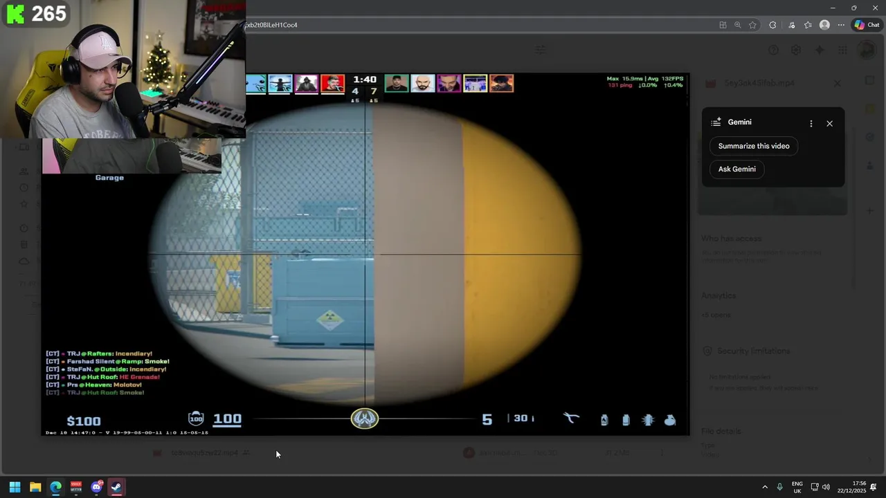Image resolution: width=886 pixels, height=498 pixels.
Task: Click the health value 100 in HUD
Action: (227, 419)
